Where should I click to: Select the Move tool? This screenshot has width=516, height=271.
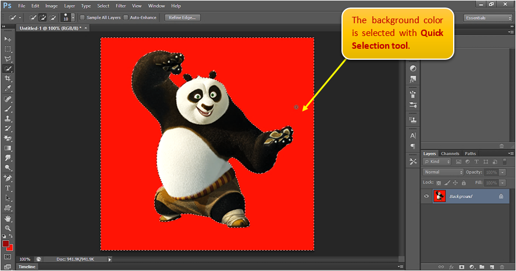pos(8,39)
